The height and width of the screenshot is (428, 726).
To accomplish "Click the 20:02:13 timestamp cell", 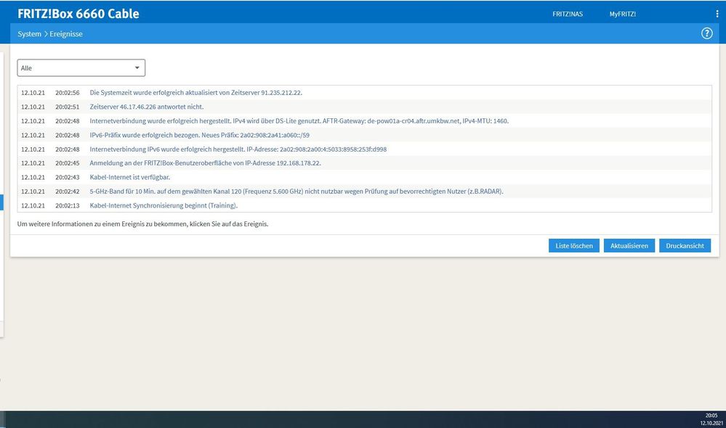I will (x=67, y=206).
